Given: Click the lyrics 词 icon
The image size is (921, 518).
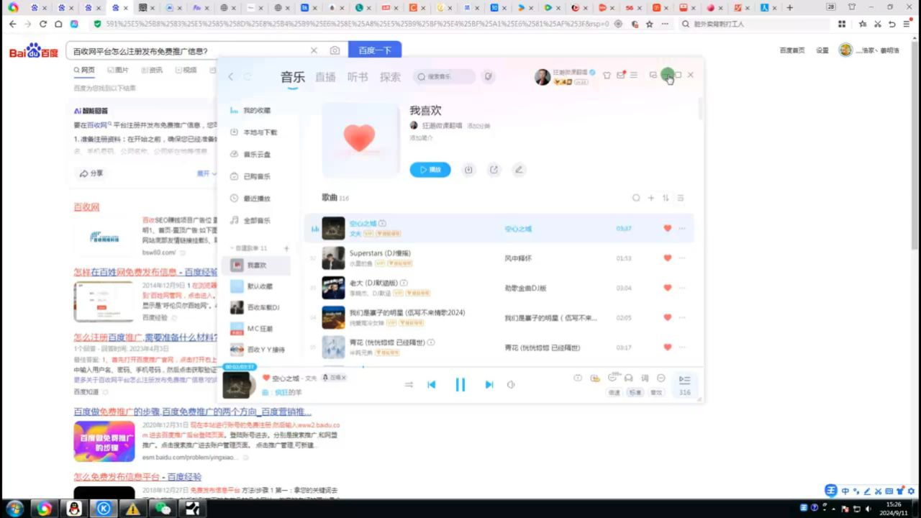Looking at the screenshot, I should point(645,378).
